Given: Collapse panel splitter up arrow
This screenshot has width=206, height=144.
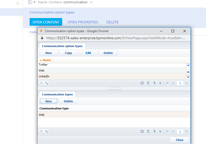Looking at the screenshot, I should tap(111, 89).
